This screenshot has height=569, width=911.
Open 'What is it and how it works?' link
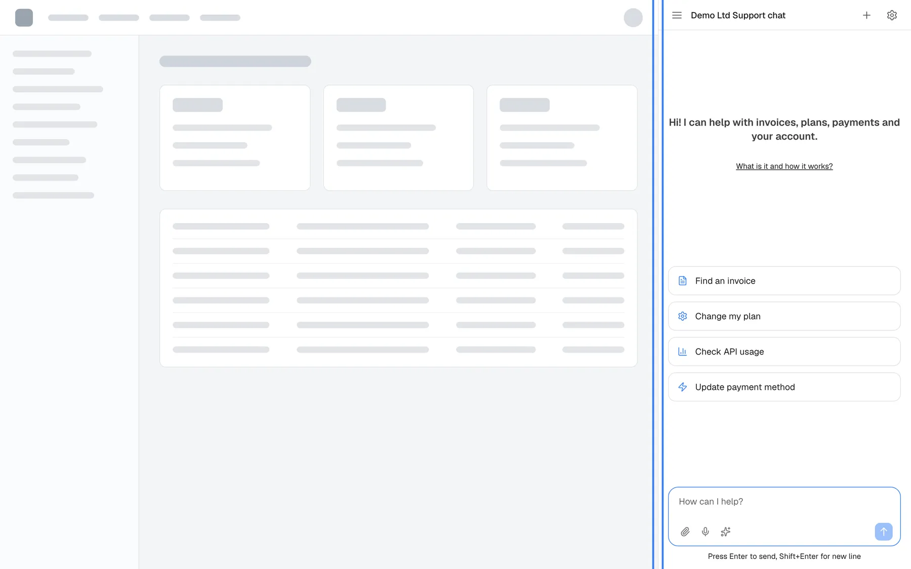pyautogui.click(x=784, y=166)
